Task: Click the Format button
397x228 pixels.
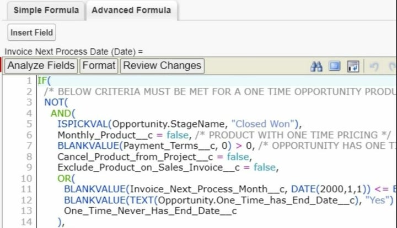Action: tap(99, 66)
